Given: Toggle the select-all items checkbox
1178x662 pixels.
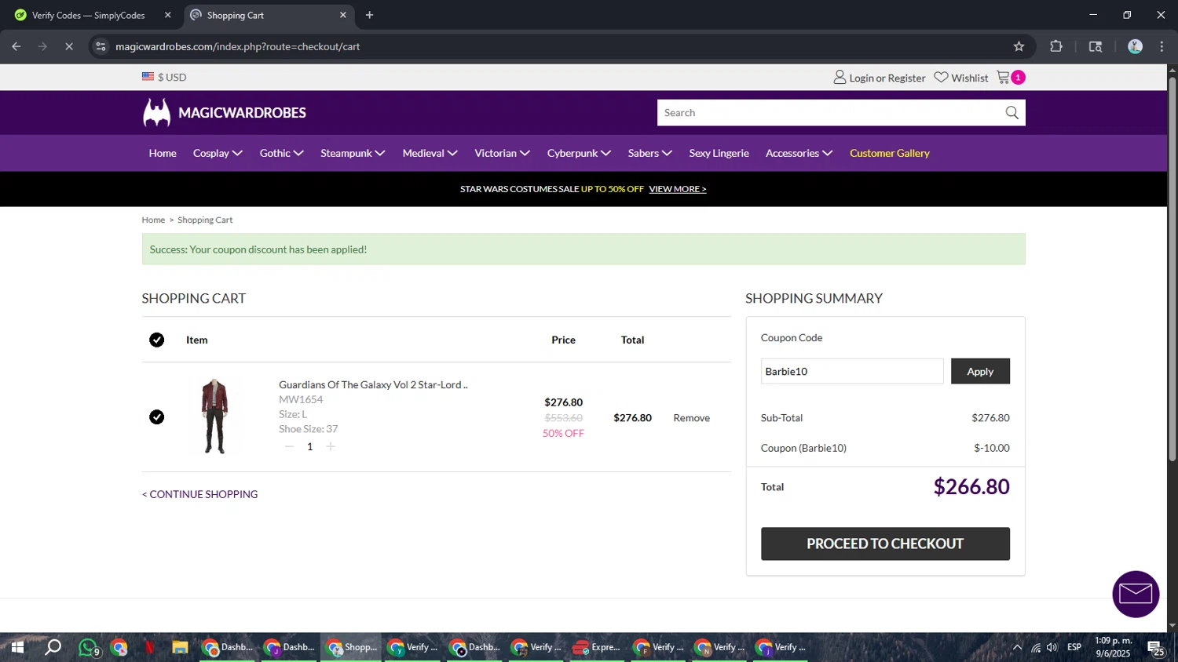Looking at the screenshot, I should point(157,340).
